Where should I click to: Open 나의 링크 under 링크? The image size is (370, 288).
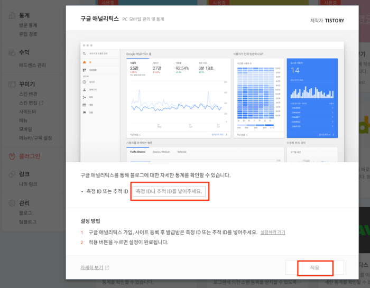pyautogui.click(x=28, y=184)
